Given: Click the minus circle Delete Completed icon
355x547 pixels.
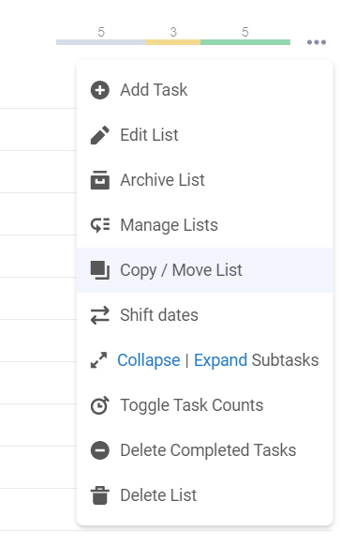Looking at the screenshot, I should click(x=99, y=450).
